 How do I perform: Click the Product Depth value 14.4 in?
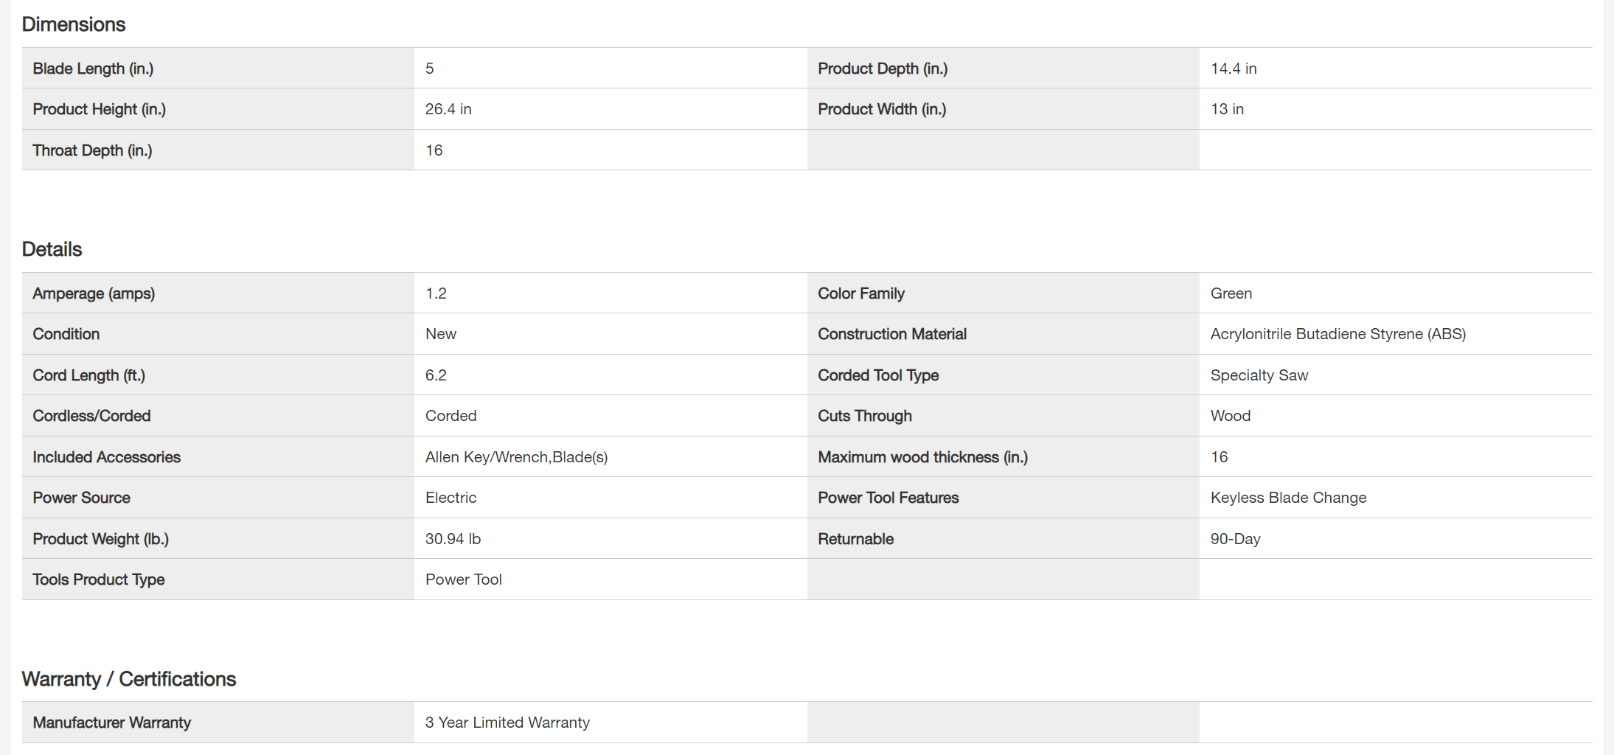coord(1234,69)
